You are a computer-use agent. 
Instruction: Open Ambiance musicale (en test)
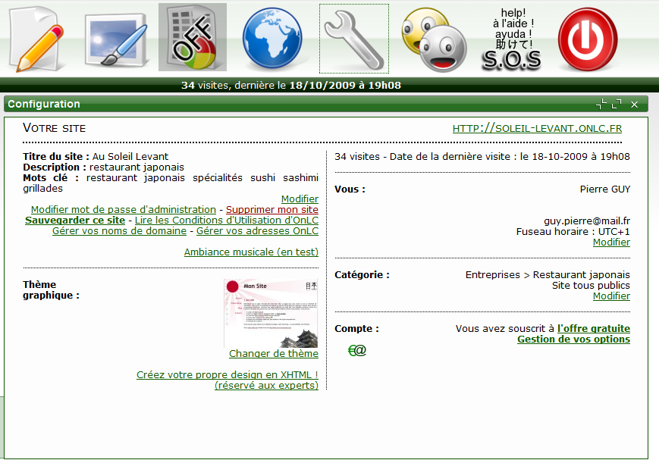[251, 252]
